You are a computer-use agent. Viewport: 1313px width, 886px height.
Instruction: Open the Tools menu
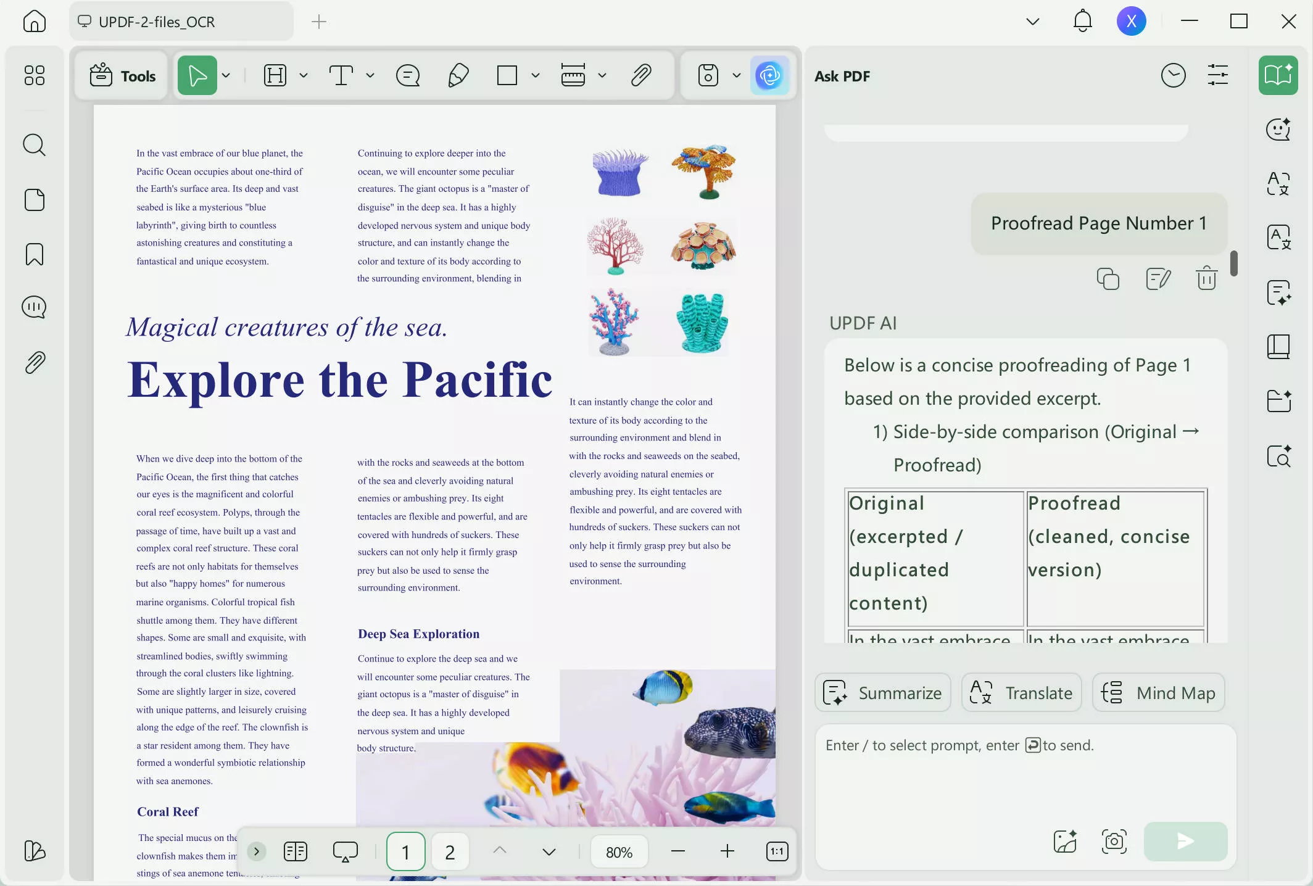(122, 75)
